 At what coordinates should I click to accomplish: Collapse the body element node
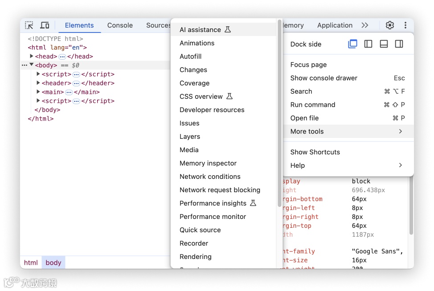32,65
